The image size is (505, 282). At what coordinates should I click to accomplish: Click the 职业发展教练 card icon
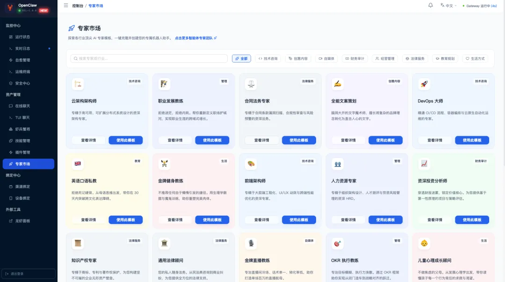164,84
